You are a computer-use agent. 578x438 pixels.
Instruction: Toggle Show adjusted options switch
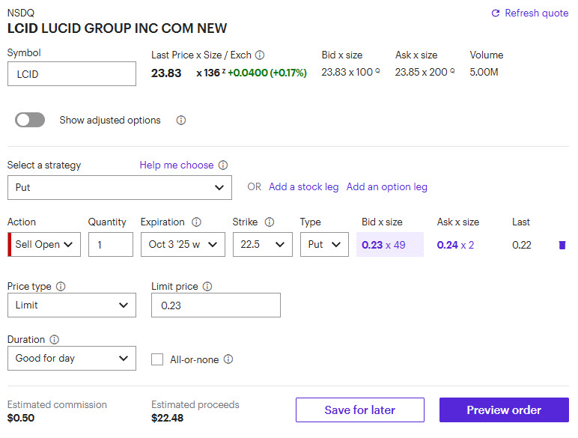[30, 121]
